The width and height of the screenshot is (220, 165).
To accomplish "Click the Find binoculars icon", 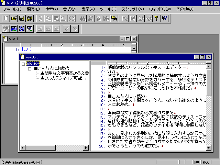I will [x=82, y=18].
